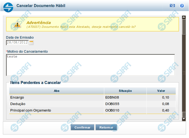Click the warning triangle icon
The height and width of the screenshot is (138, 189).
(17, 25)
